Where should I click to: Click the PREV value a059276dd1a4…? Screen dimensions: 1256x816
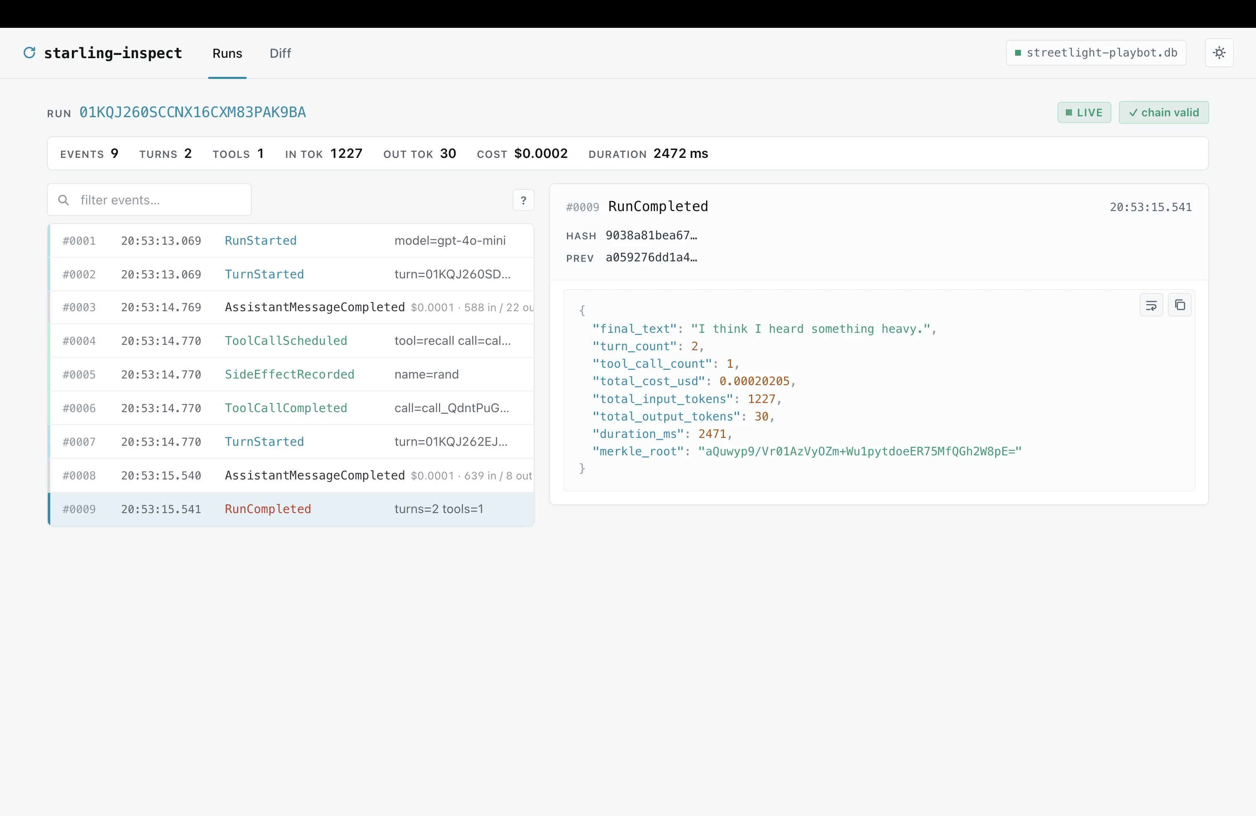(x=651, y=258)
